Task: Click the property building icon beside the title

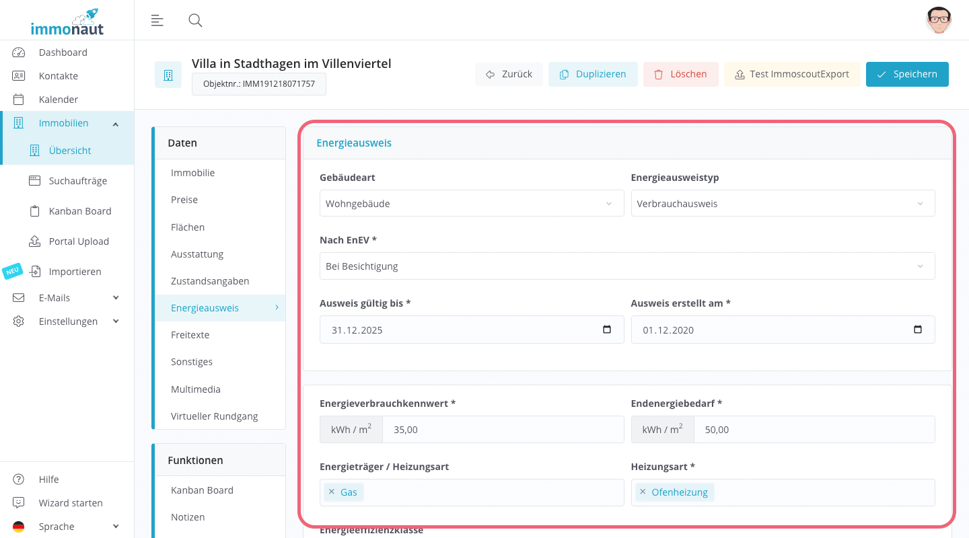Action: point(168,75)
